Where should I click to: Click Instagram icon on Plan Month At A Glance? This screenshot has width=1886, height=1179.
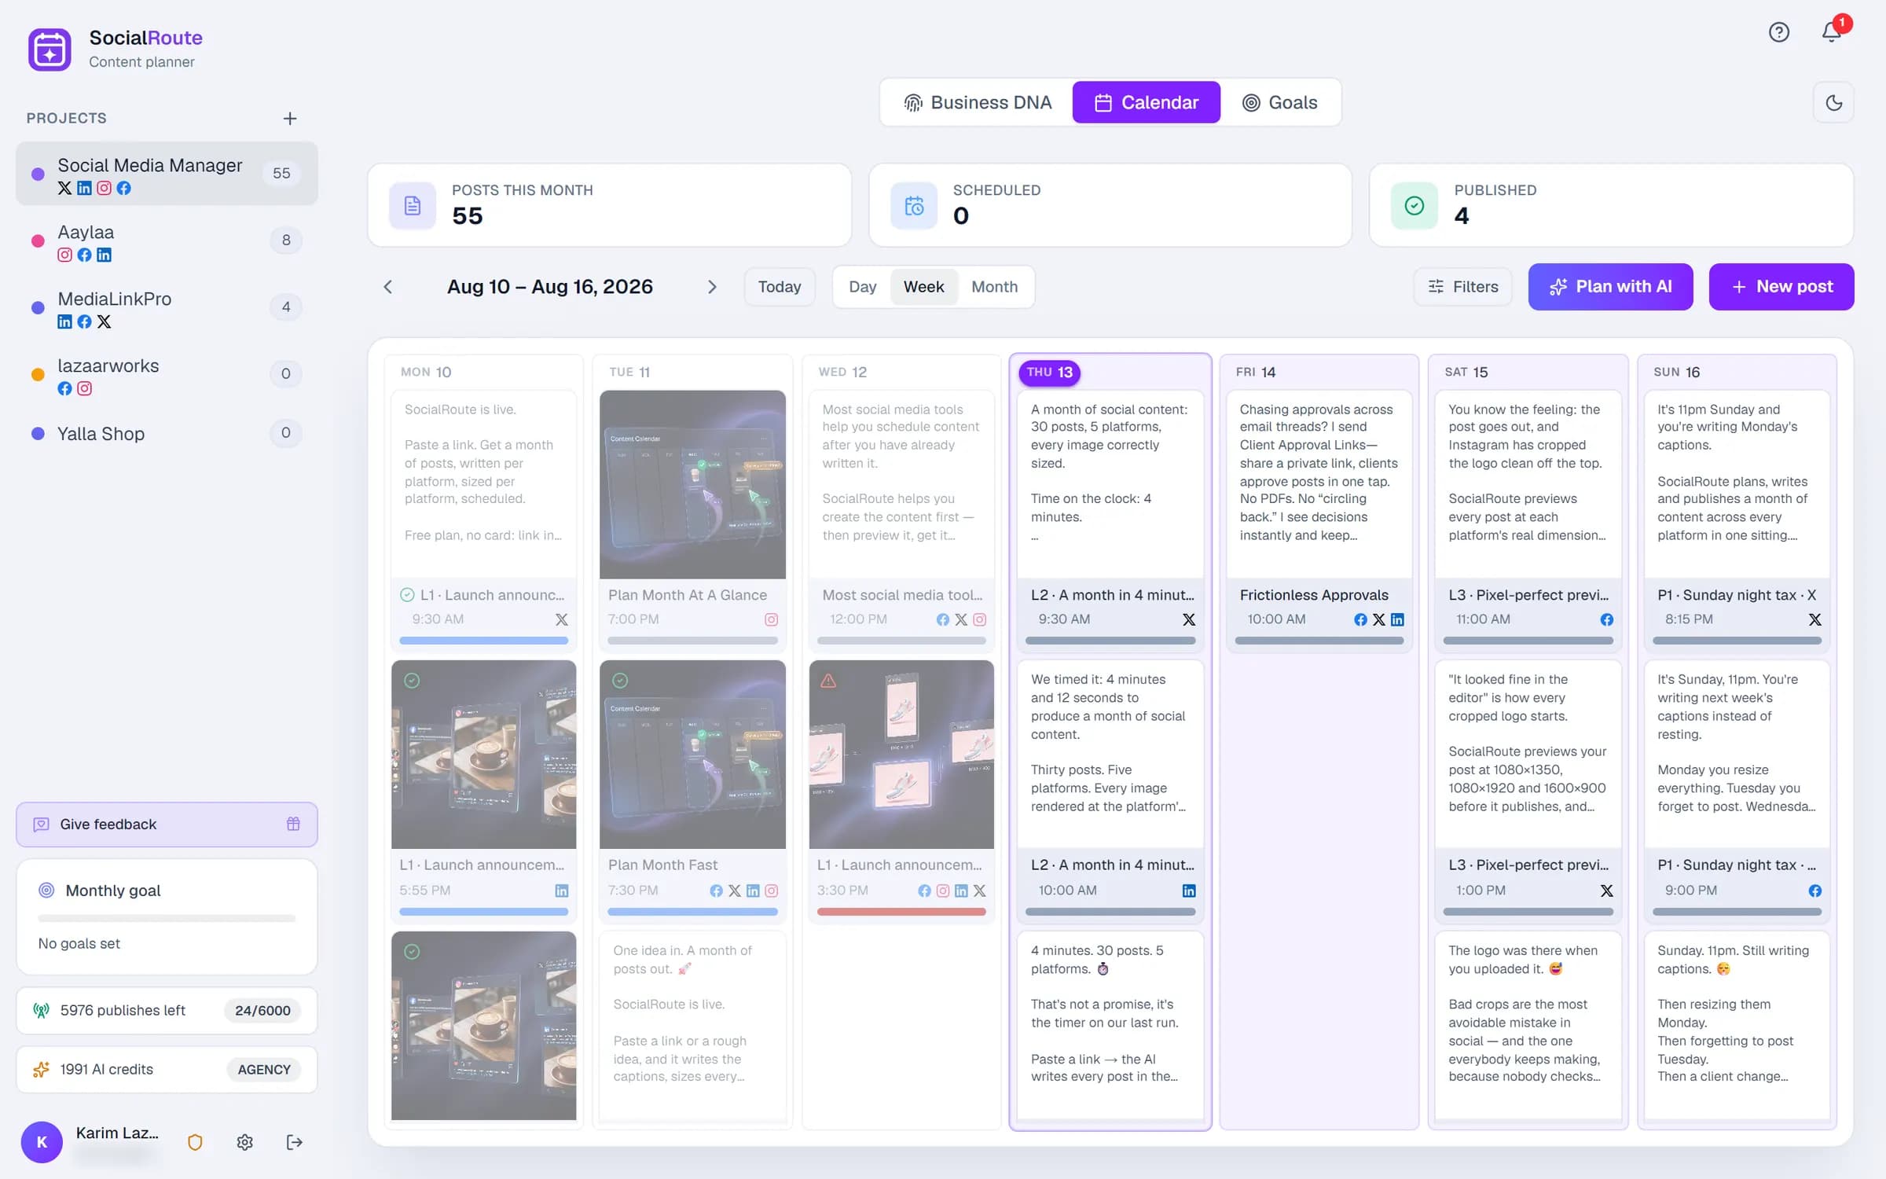click(772, 620)
